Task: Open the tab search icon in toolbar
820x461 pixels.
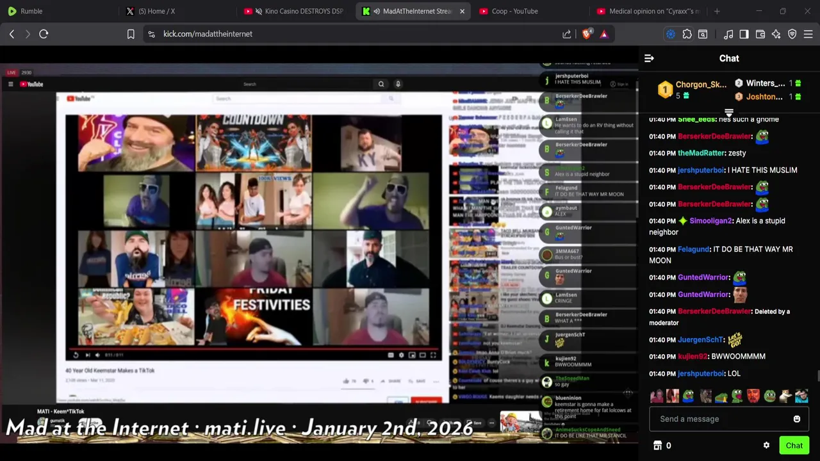Action: coord(703,34)
